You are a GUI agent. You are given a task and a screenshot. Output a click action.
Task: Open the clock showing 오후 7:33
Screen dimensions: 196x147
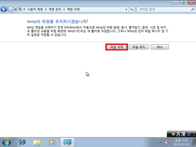tap(181, 142)
